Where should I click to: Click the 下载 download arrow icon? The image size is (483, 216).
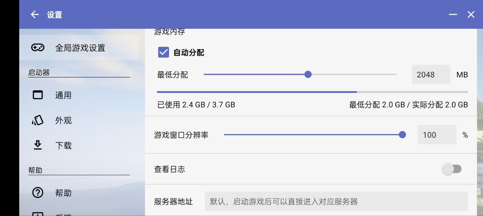click(38, 145)
